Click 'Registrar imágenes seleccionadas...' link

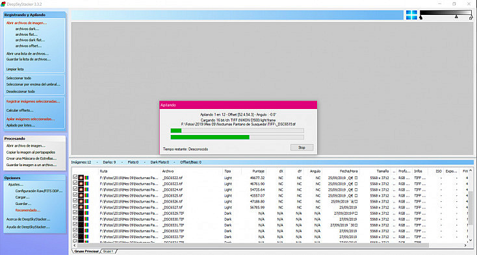pyautogui.click(x=33, y=101)
